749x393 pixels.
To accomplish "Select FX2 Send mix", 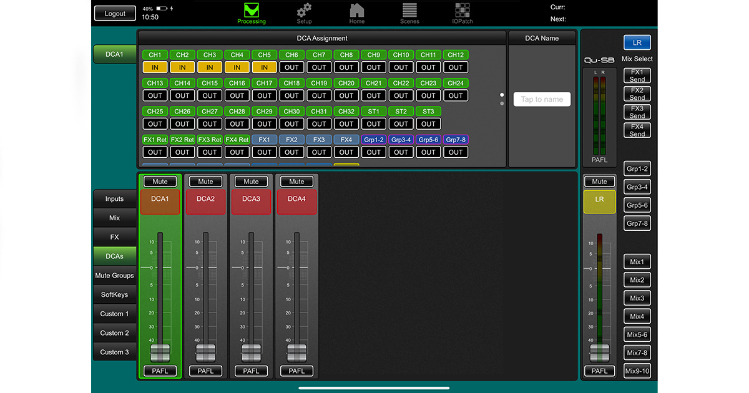I will pyautogui.click(x=637, y=94).
